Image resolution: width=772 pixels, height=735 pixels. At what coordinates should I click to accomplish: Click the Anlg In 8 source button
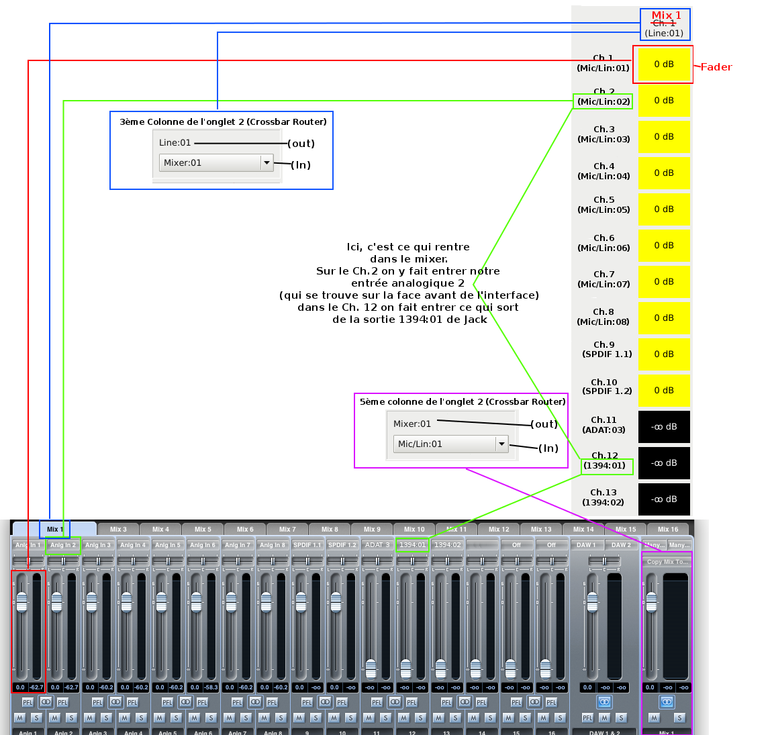(273, 545)
